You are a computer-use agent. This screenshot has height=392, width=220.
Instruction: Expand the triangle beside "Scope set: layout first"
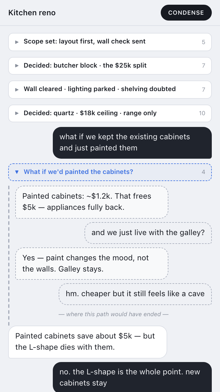click(17, 42)
